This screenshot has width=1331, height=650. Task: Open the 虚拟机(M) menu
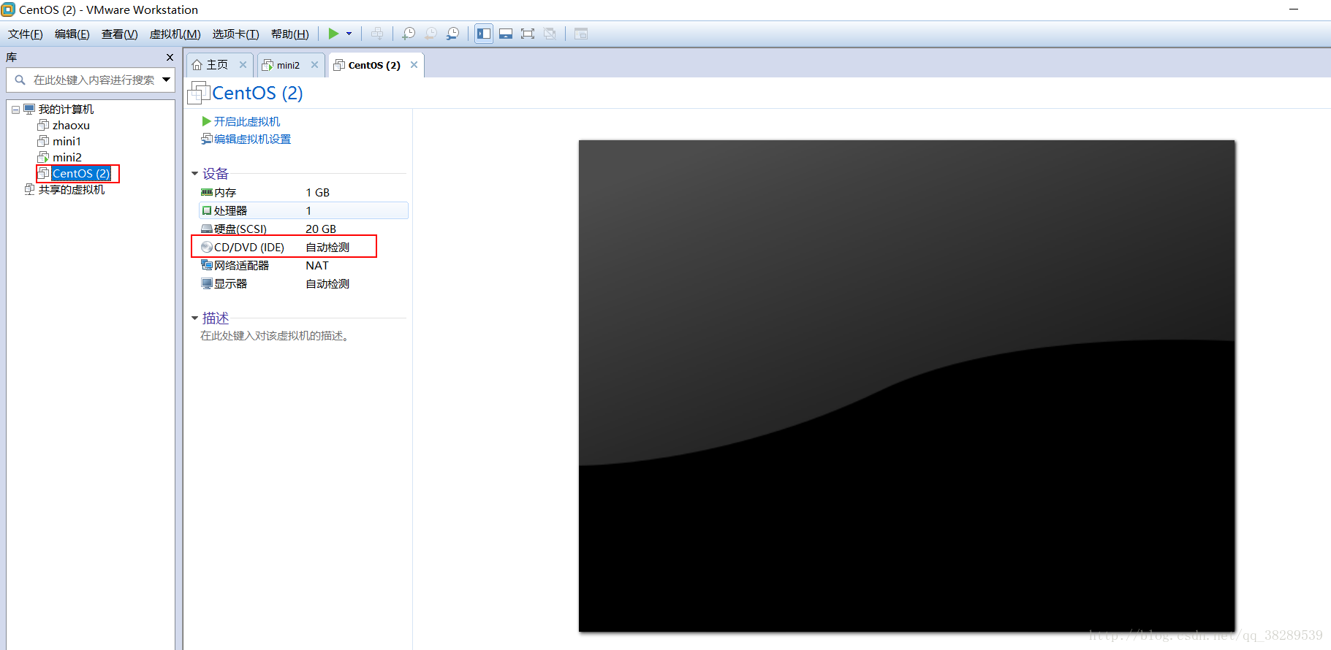click(x=175, y=34)
